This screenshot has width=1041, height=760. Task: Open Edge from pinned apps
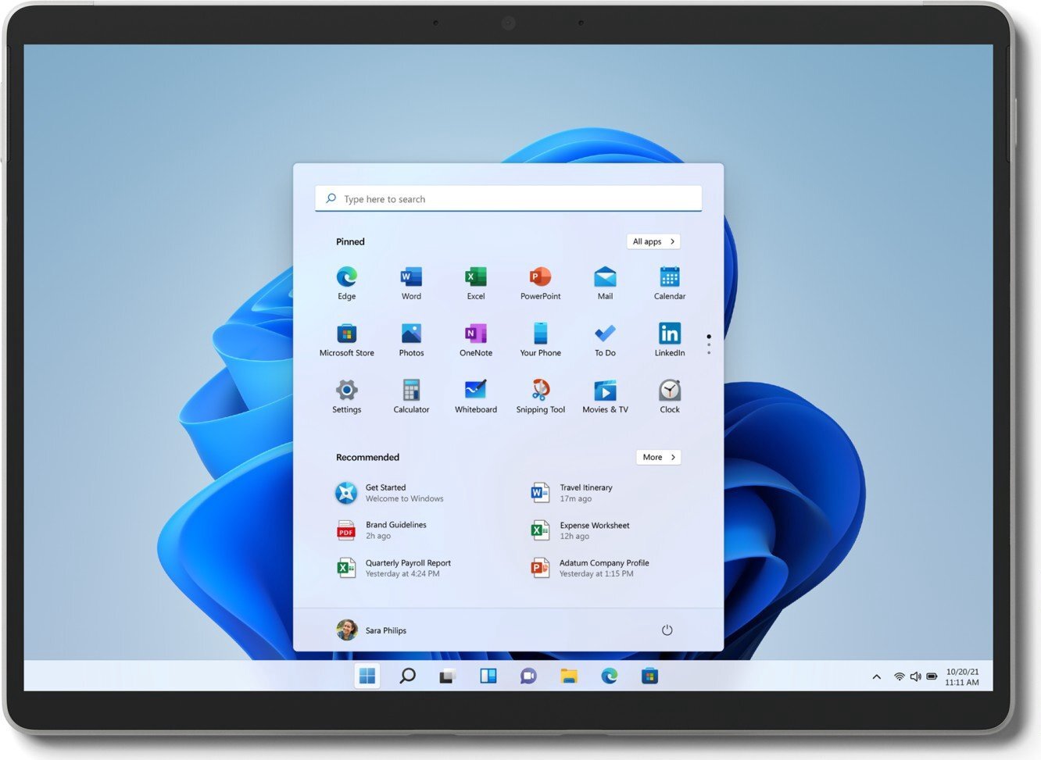[347, 283]
